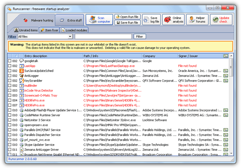This screenshot has height=168, width=241.
Task: Open Helper forums
Action: coord(197,20)
